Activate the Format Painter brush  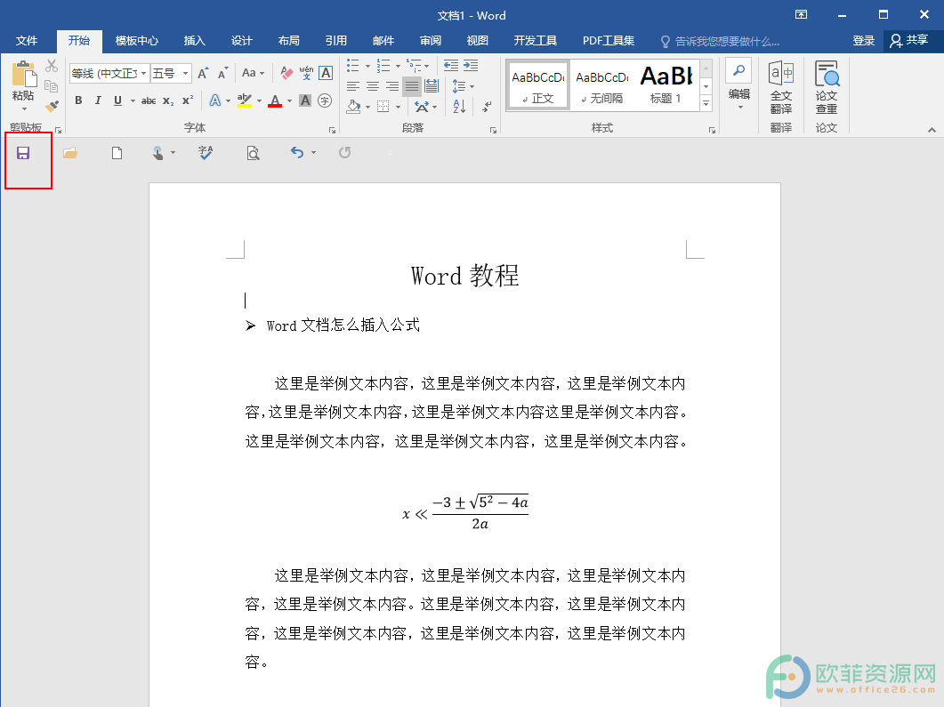pos(52,106)
